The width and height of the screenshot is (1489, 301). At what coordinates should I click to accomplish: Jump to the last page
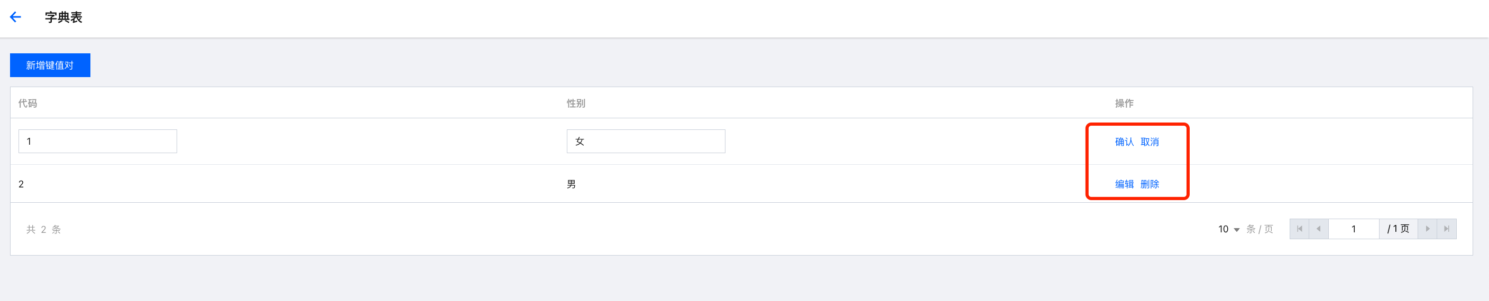tap(1446, 229)
